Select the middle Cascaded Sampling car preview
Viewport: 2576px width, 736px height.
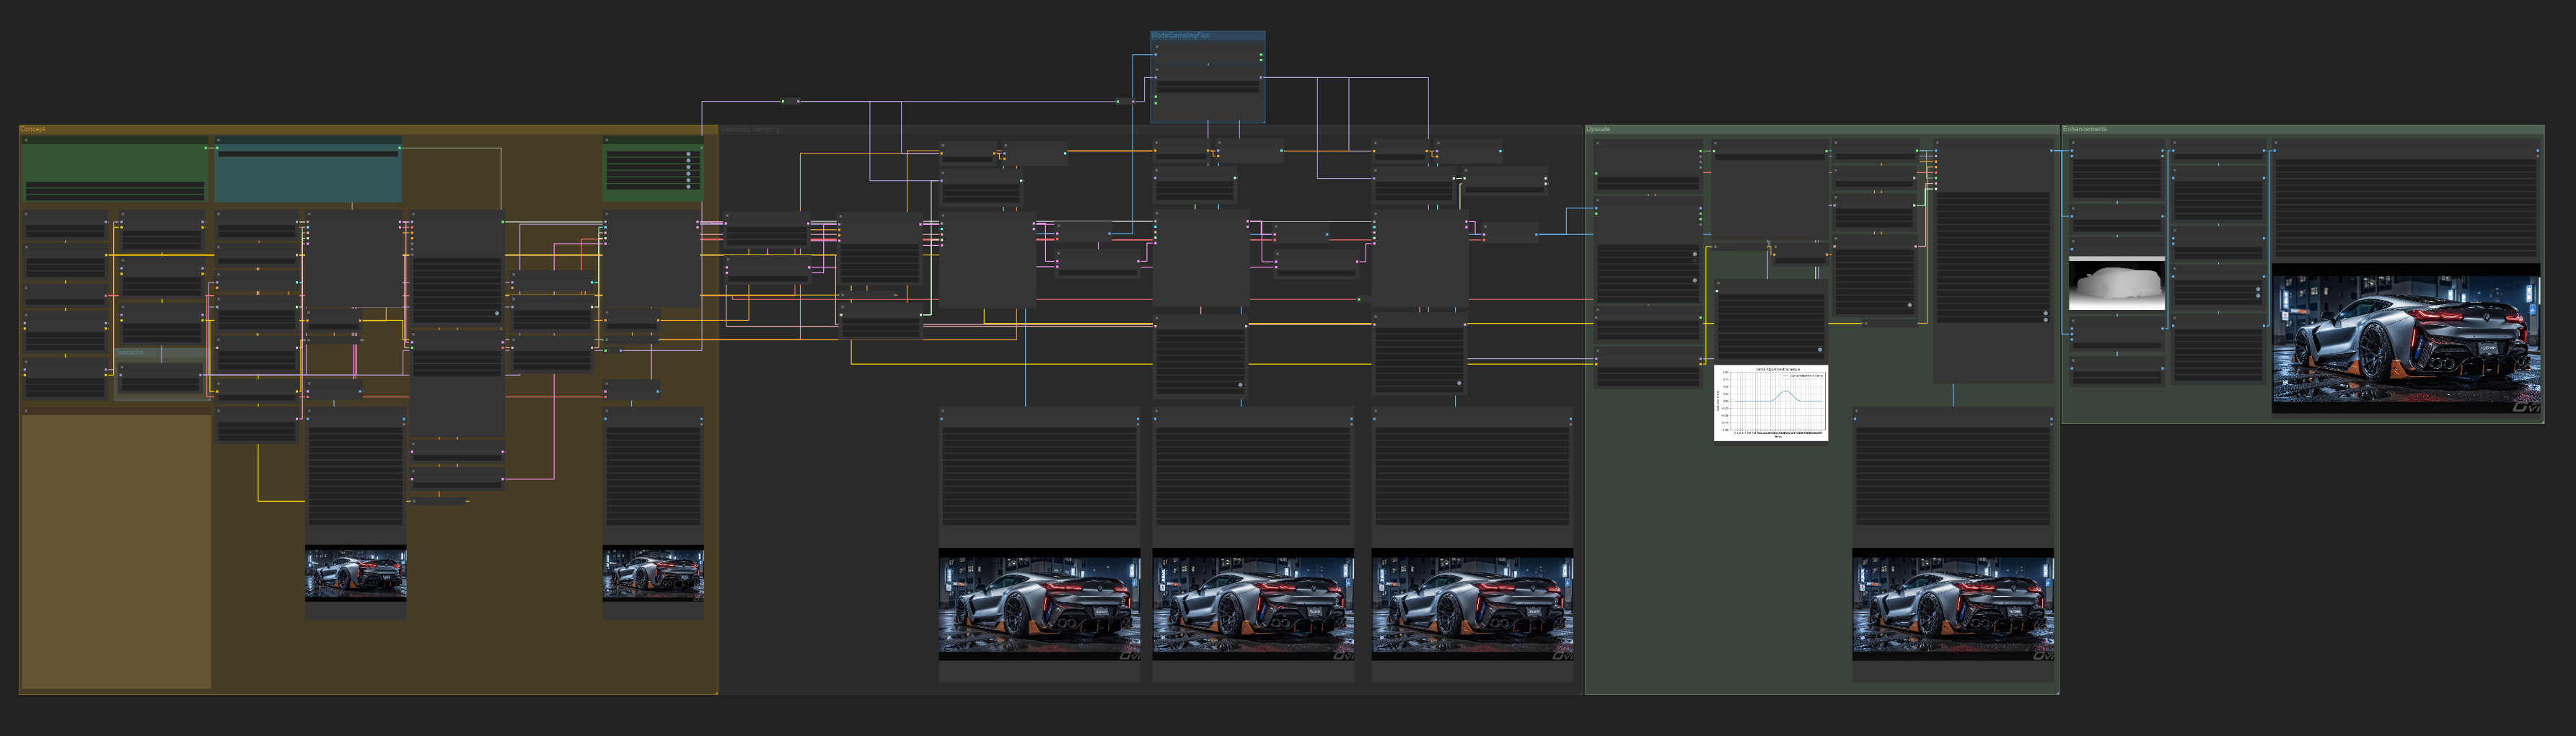pyautogui.click(x=1253, y=604)
